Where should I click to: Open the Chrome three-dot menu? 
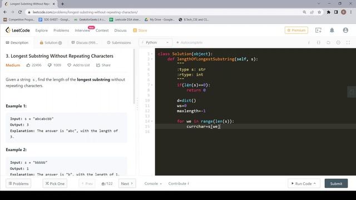pyautogui.click(x=351, y=12)
